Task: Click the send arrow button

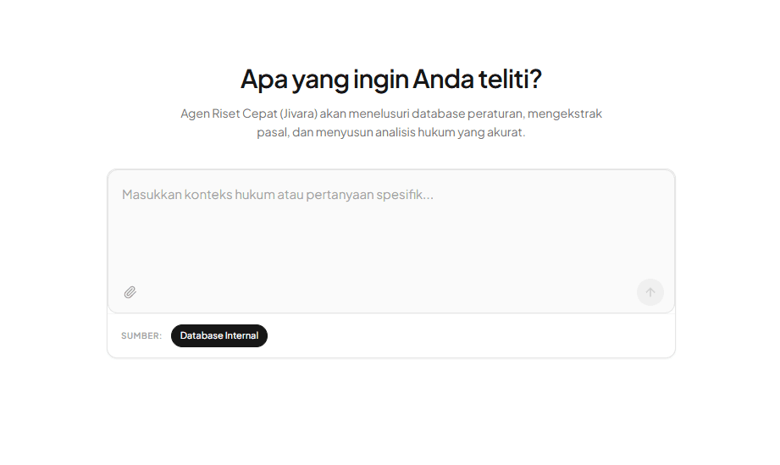Action: pos(650,292)
